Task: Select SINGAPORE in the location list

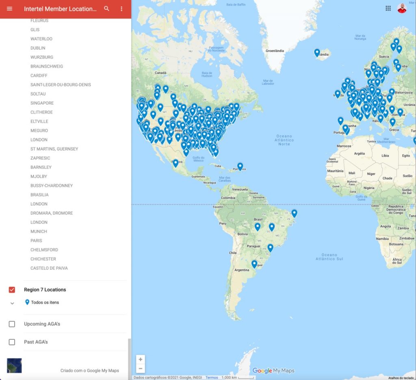Action: point(42,103)
